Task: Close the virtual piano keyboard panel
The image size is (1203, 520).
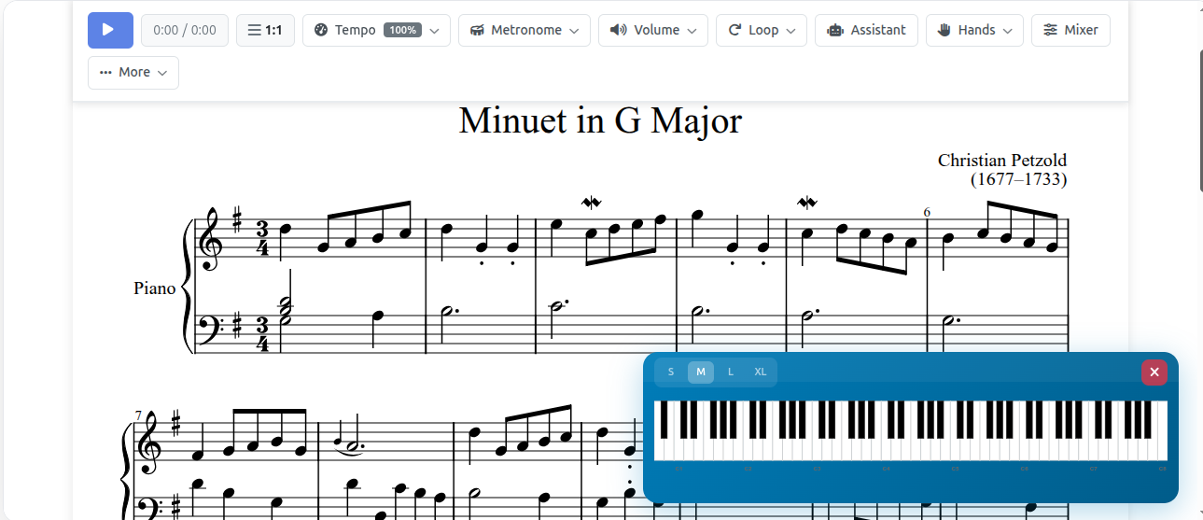Action: [1154, 372]
